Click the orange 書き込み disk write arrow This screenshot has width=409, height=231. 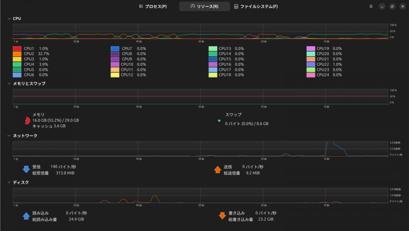pyautogui.click(x=222, y=216)
